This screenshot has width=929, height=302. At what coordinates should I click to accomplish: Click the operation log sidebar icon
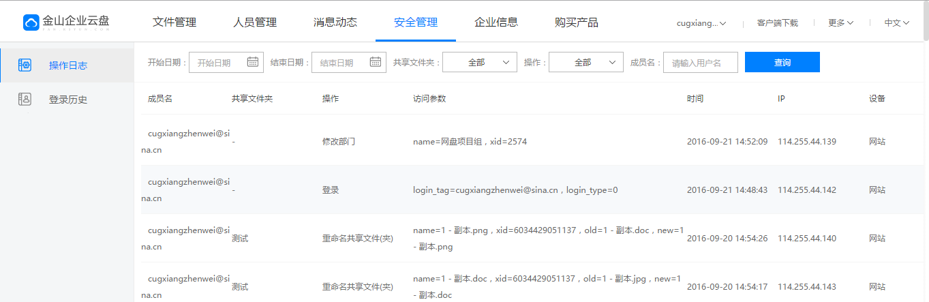click(x=25, y=65)
